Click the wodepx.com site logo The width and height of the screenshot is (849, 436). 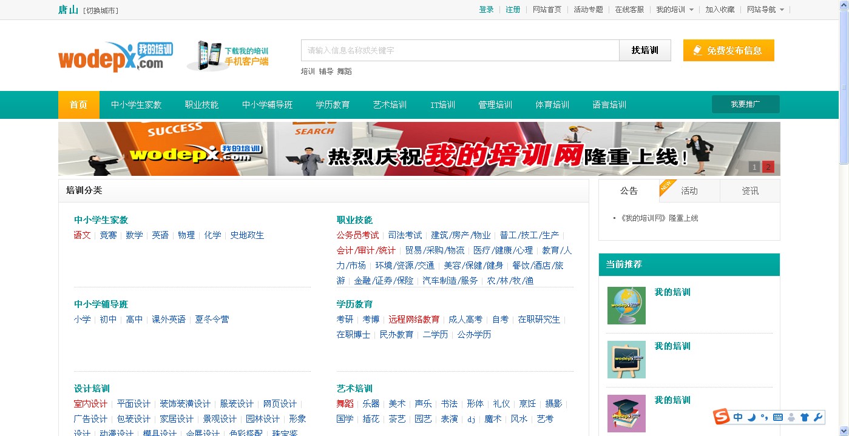coord(115,56)
